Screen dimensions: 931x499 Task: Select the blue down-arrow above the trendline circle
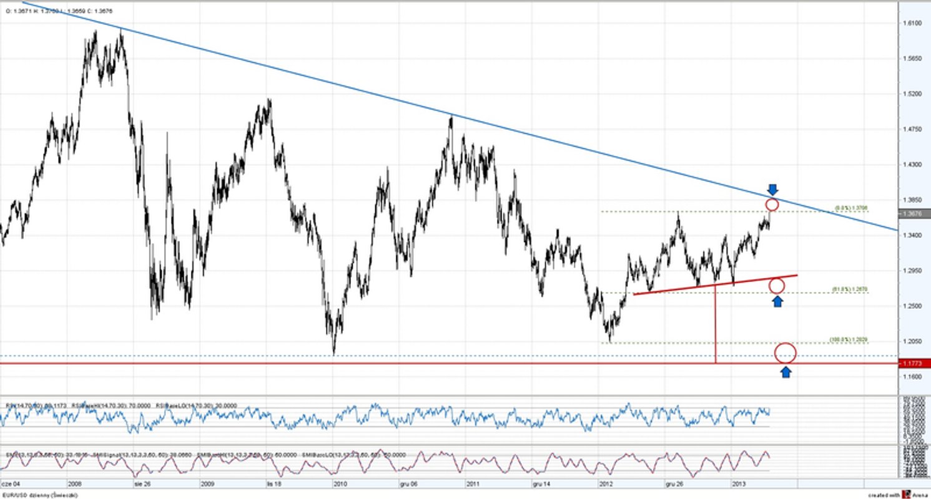coord(774,189)
